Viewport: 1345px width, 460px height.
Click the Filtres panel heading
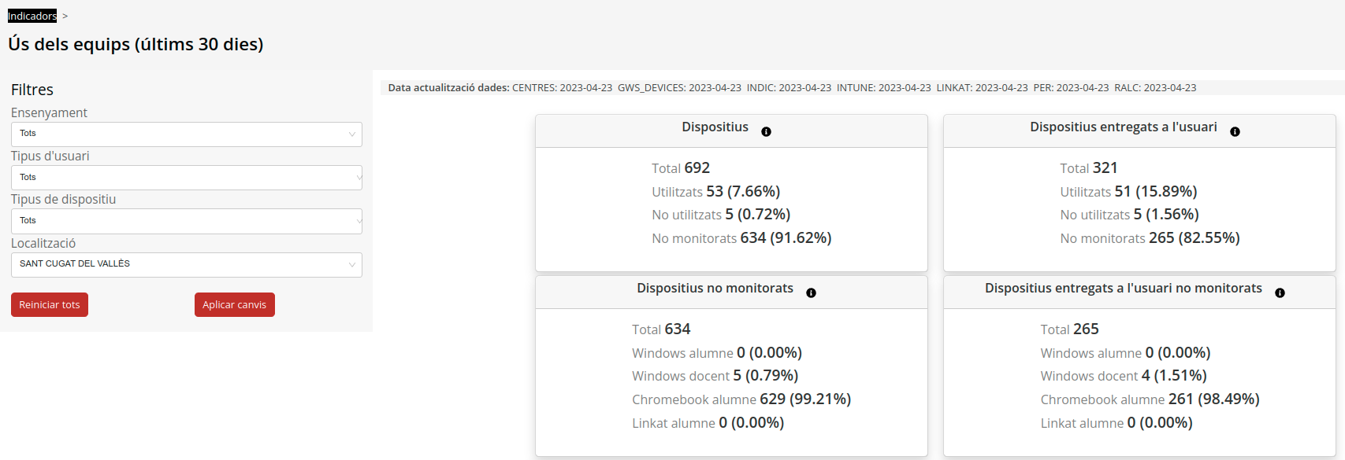pos(32,90)
